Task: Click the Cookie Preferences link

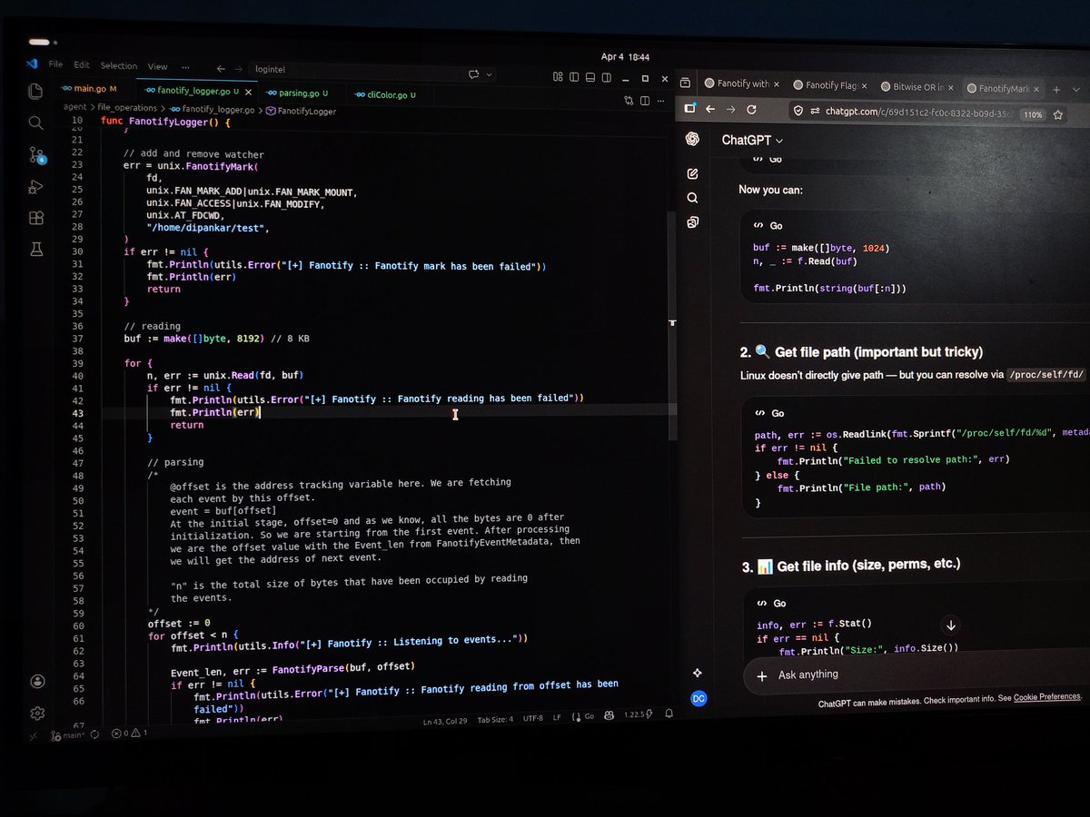Action: (1046, 697)
